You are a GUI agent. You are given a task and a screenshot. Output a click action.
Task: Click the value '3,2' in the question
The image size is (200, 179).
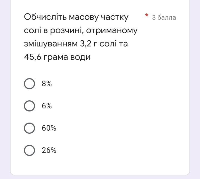tap(86, 44)
